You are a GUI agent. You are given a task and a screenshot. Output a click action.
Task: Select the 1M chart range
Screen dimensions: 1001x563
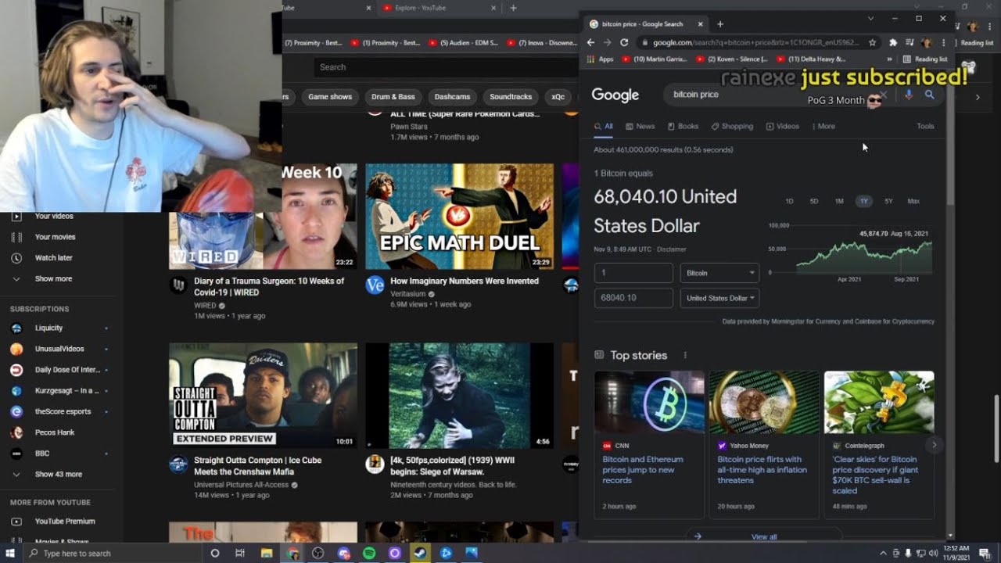click(839, 201)
